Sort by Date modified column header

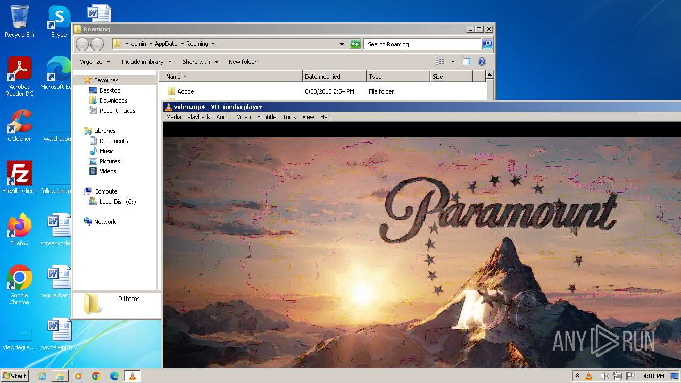[334, 77]
